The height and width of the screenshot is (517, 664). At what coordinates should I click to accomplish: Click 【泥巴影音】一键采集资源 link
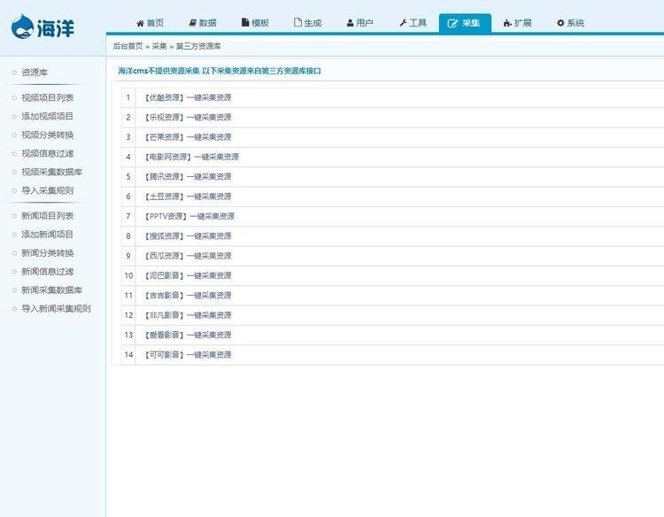click(x=188, y=275)
